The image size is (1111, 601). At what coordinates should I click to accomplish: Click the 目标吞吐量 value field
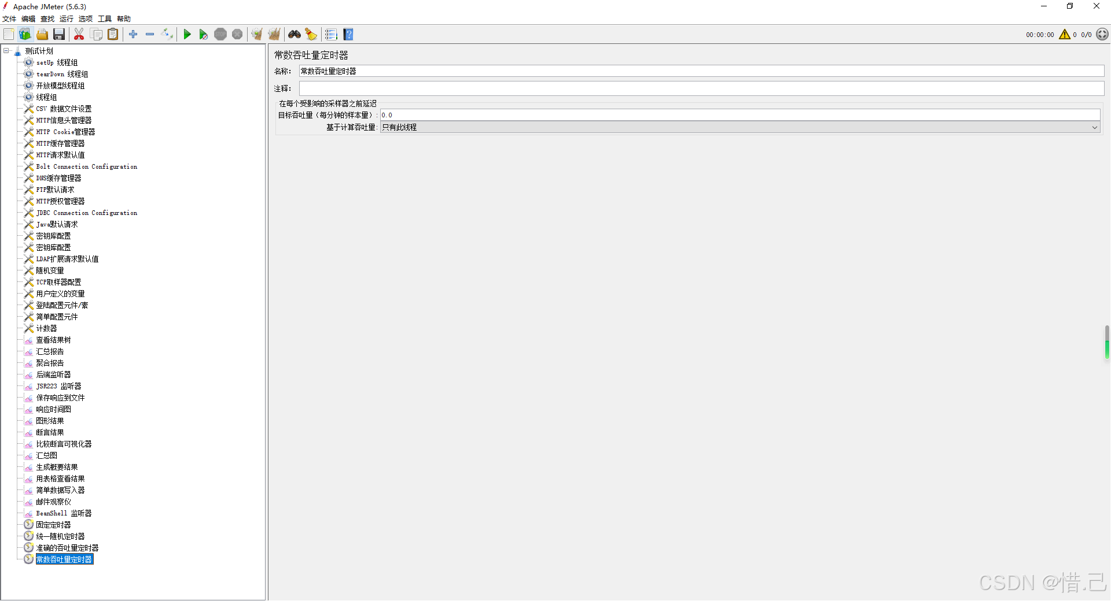click(x=740, y=115)
